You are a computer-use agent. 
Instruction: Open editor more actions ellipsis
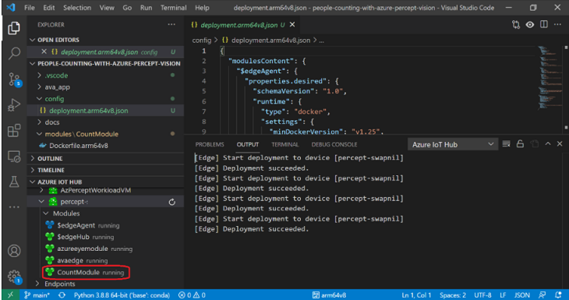coord(557,25)
